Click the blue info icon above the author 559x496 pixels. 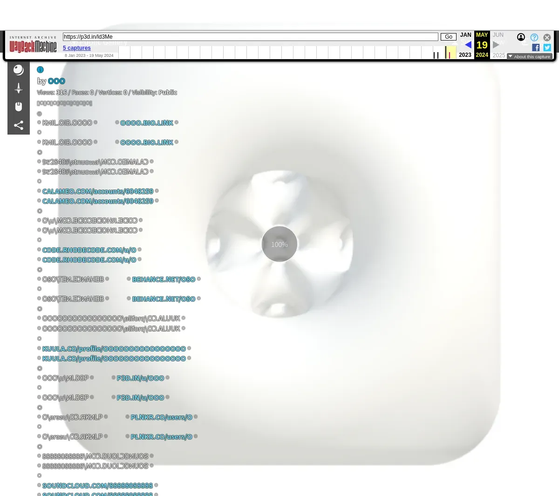pos(40,70)
